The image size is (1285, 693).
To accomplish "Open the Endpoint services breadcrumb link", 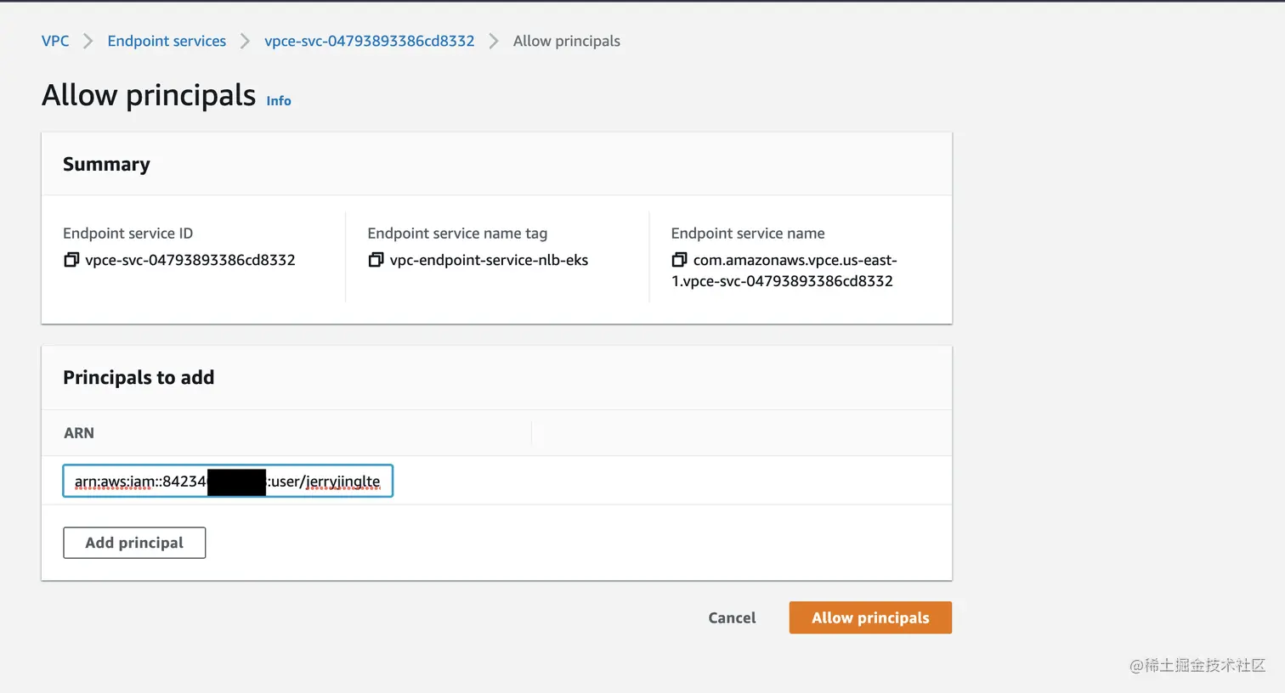I will point(167,41).
